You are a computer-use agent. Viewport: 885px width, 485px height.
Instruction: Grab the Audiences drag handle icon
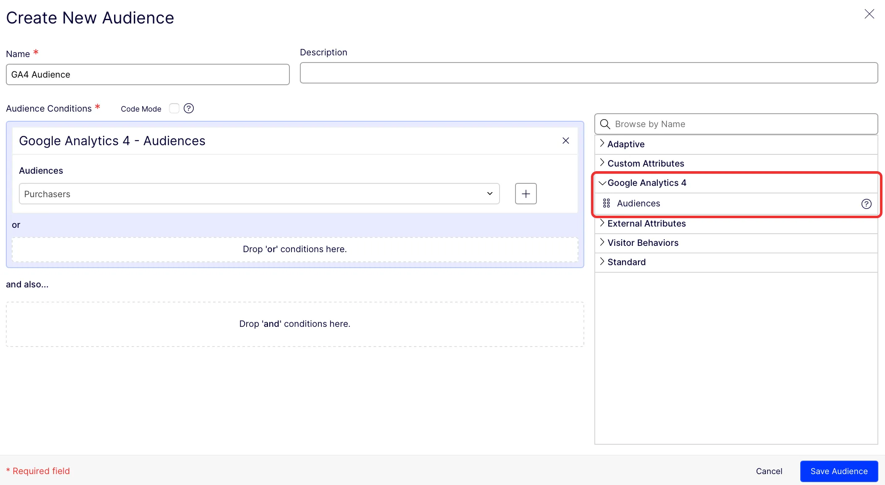pos(606,203)
